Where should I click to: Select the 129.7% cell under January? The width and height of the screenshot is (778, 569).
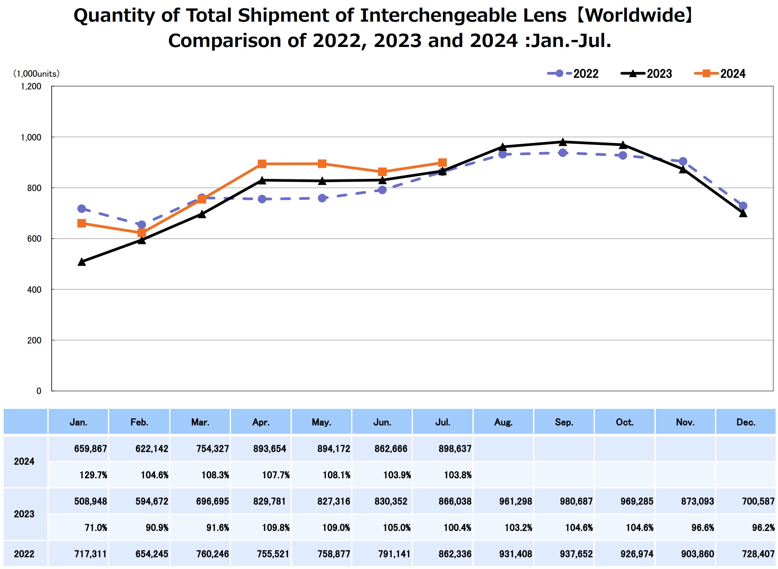coord(78,475)
